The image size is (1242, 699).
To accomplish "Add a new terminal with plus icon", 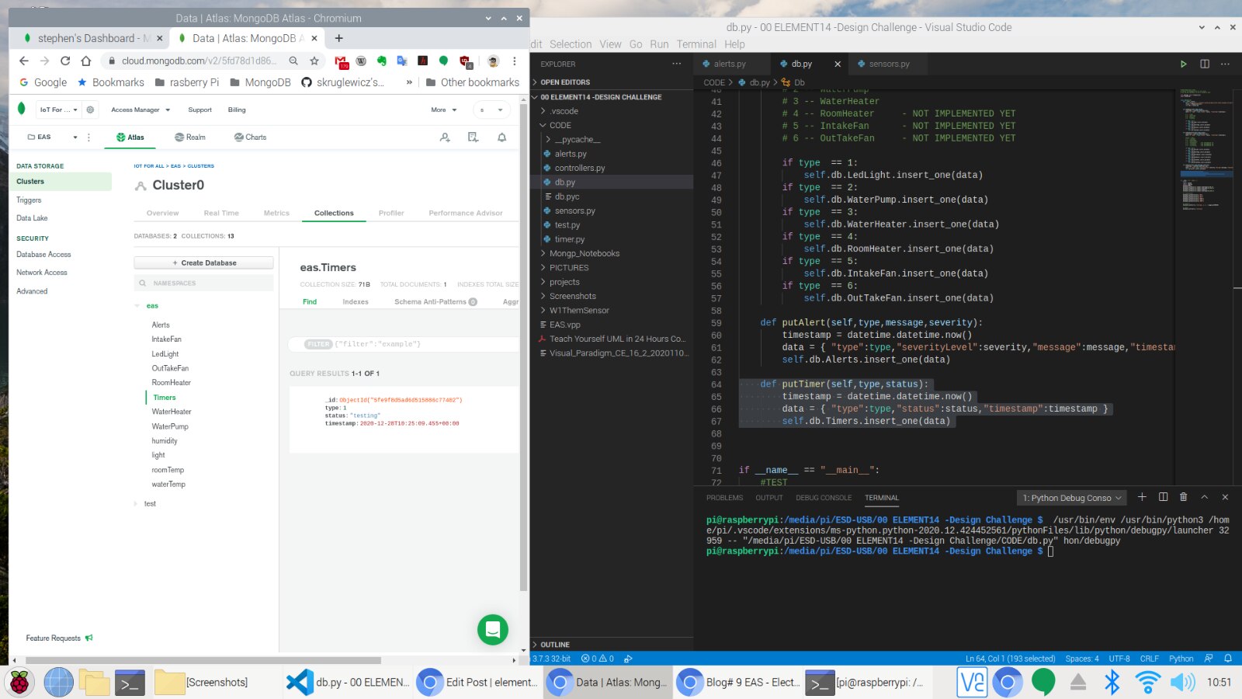I will coord(1142,497).
